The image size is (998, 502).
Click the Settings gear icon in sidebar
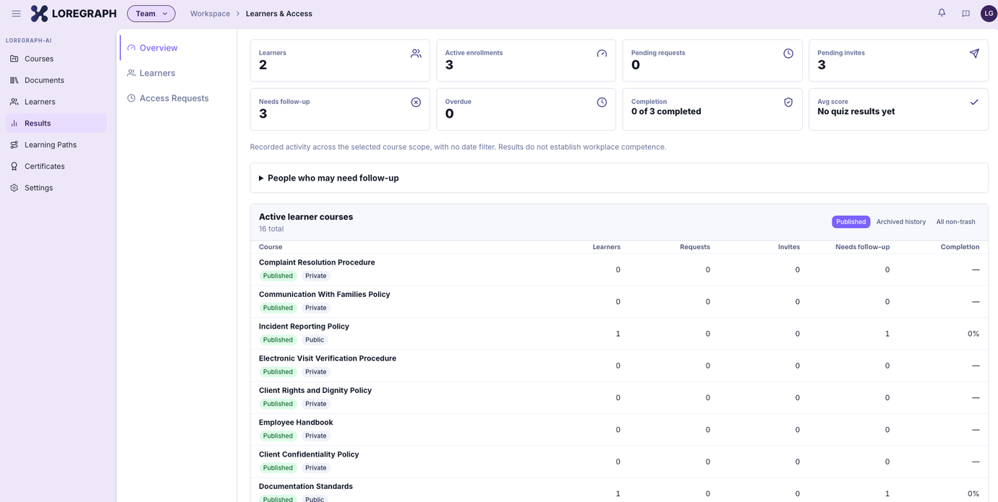tap(14, 188)
